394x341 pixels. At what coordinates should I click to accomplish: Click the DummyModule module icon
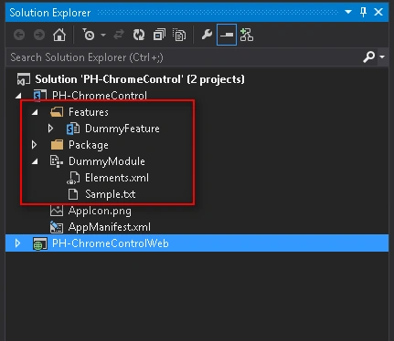point(57,161)
